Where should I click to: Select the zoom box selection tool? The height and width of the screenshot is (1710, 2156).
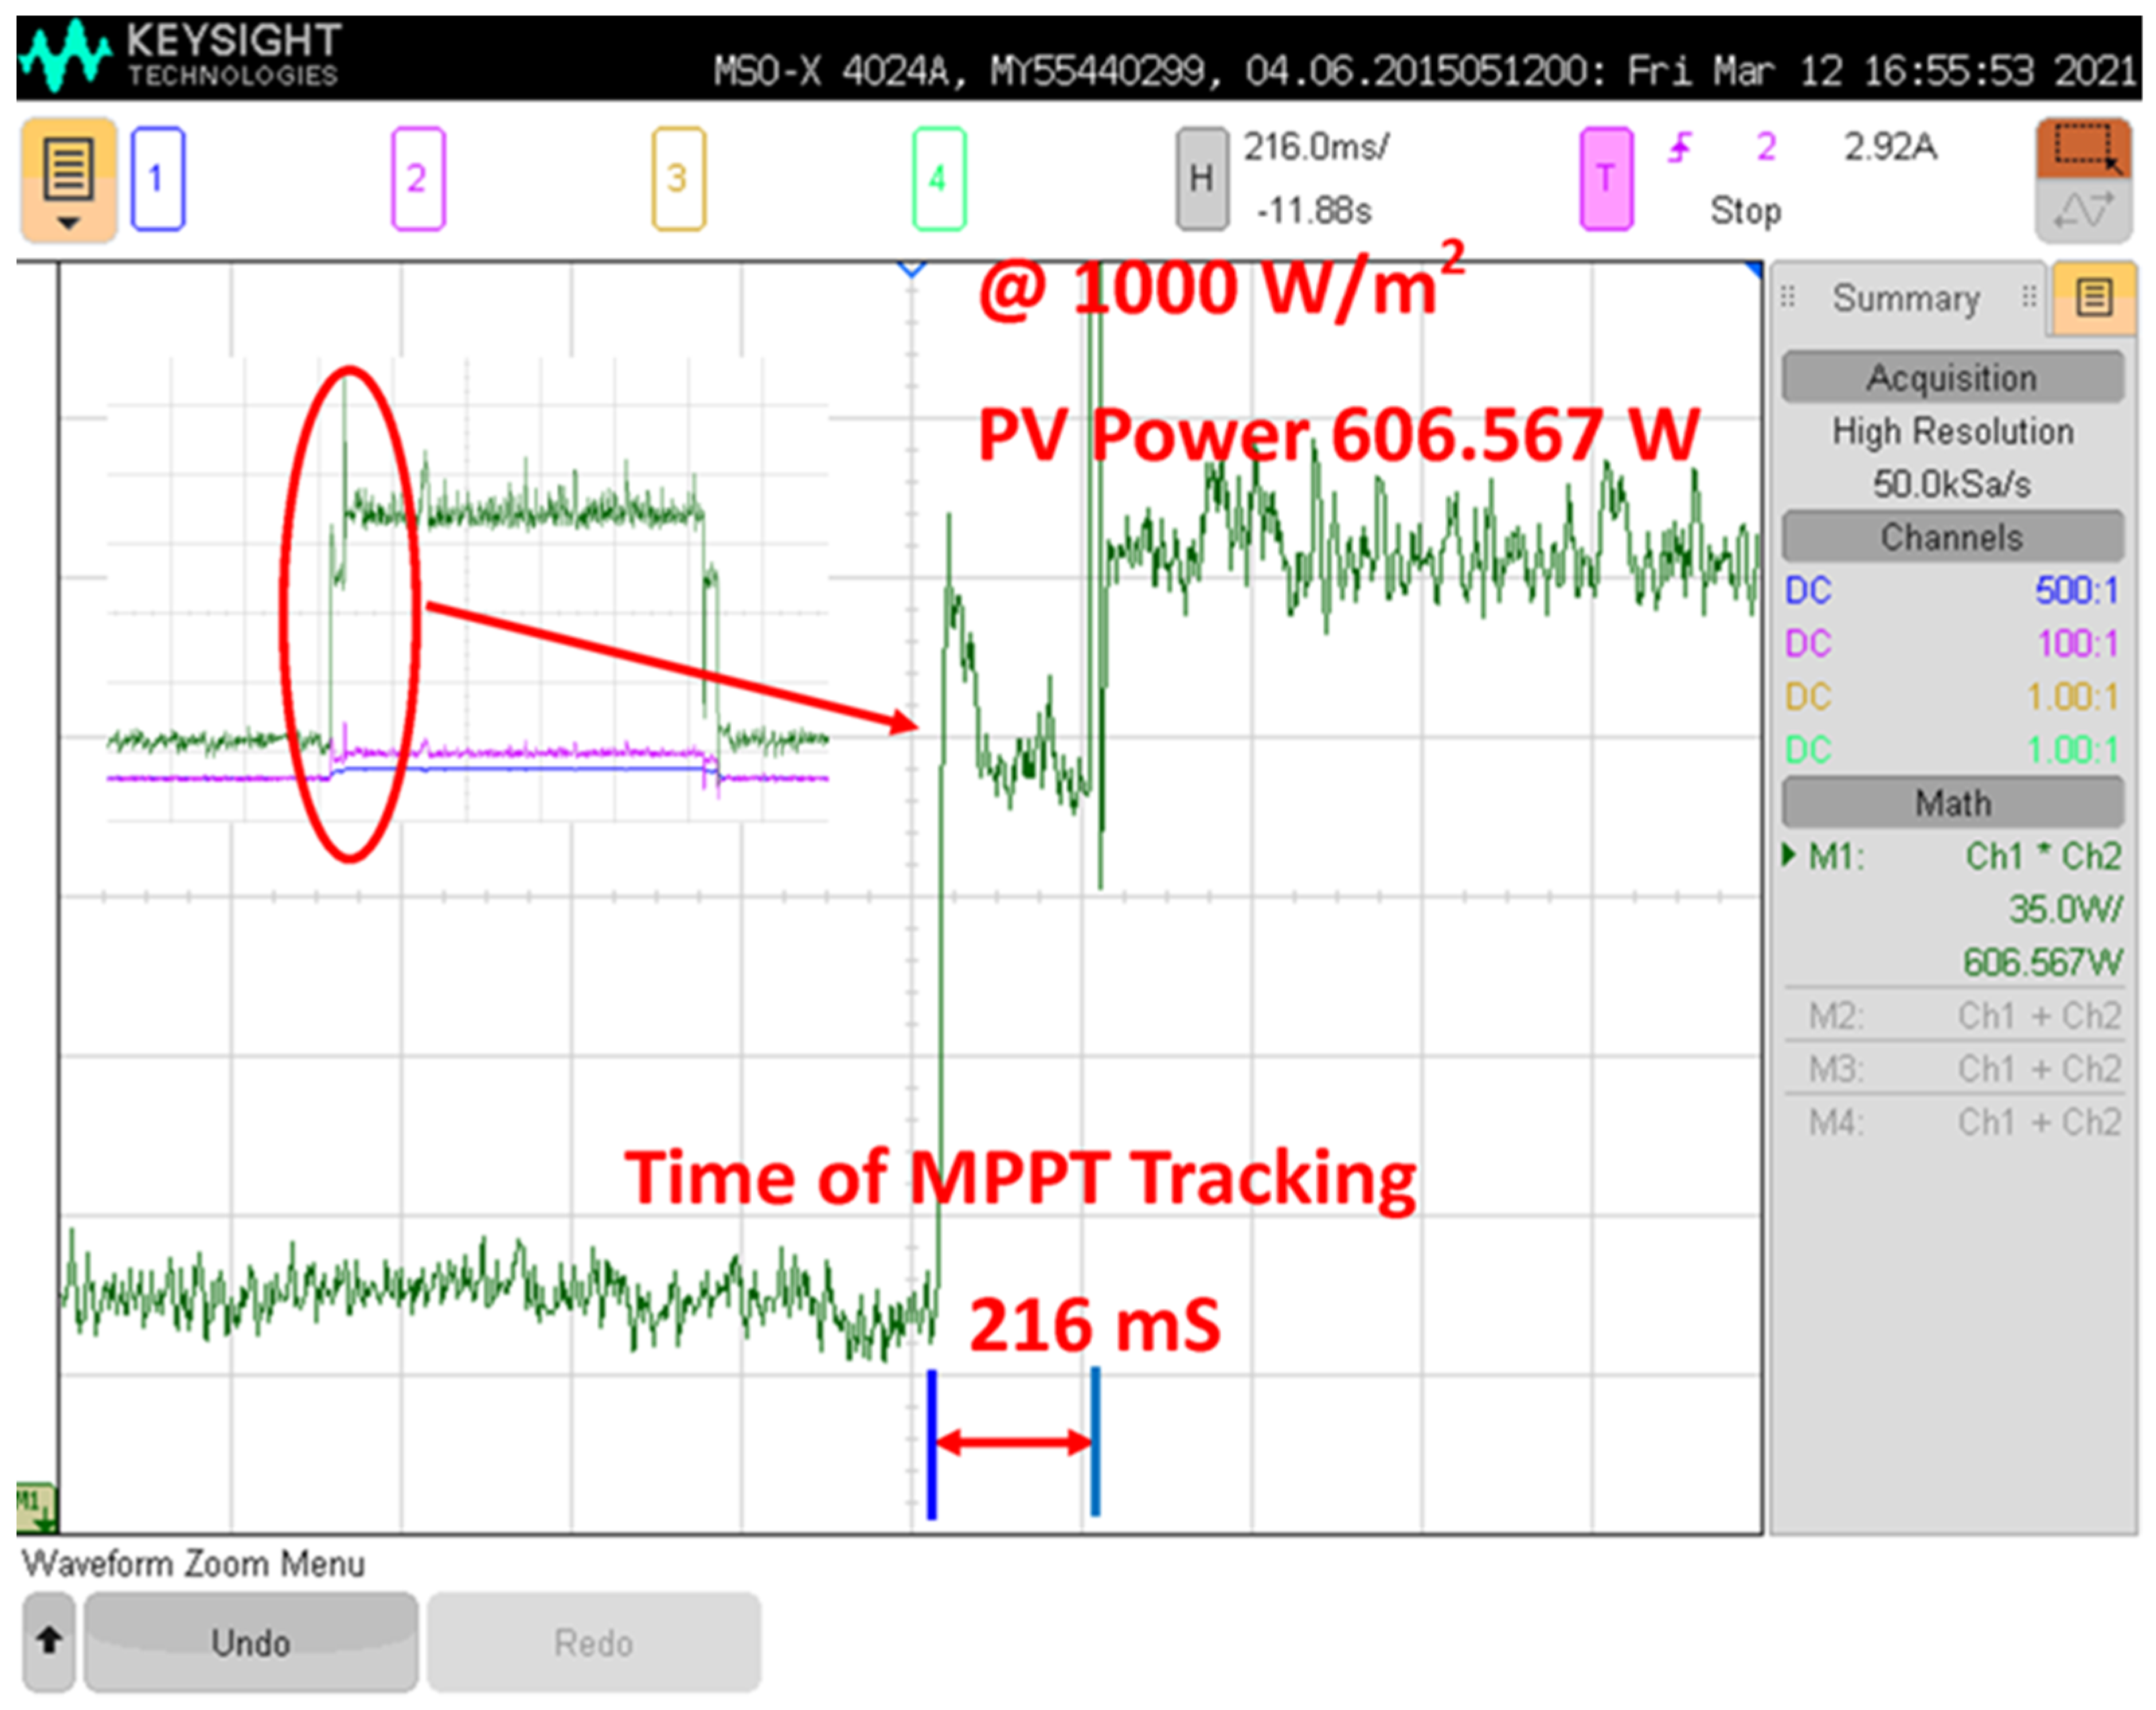[2083, 147]
